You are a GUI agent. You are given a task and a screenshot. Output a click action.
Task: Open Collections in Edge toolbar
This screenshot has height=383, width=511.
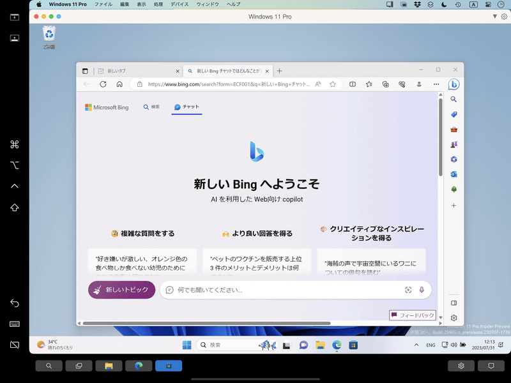[386, 84]
